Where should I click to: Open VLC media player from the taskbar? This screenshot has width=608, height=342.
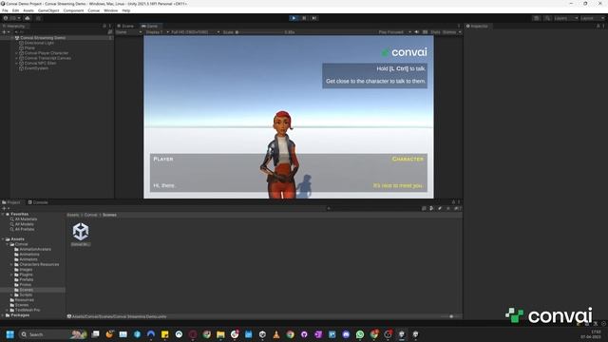click(x=276, y=334)
